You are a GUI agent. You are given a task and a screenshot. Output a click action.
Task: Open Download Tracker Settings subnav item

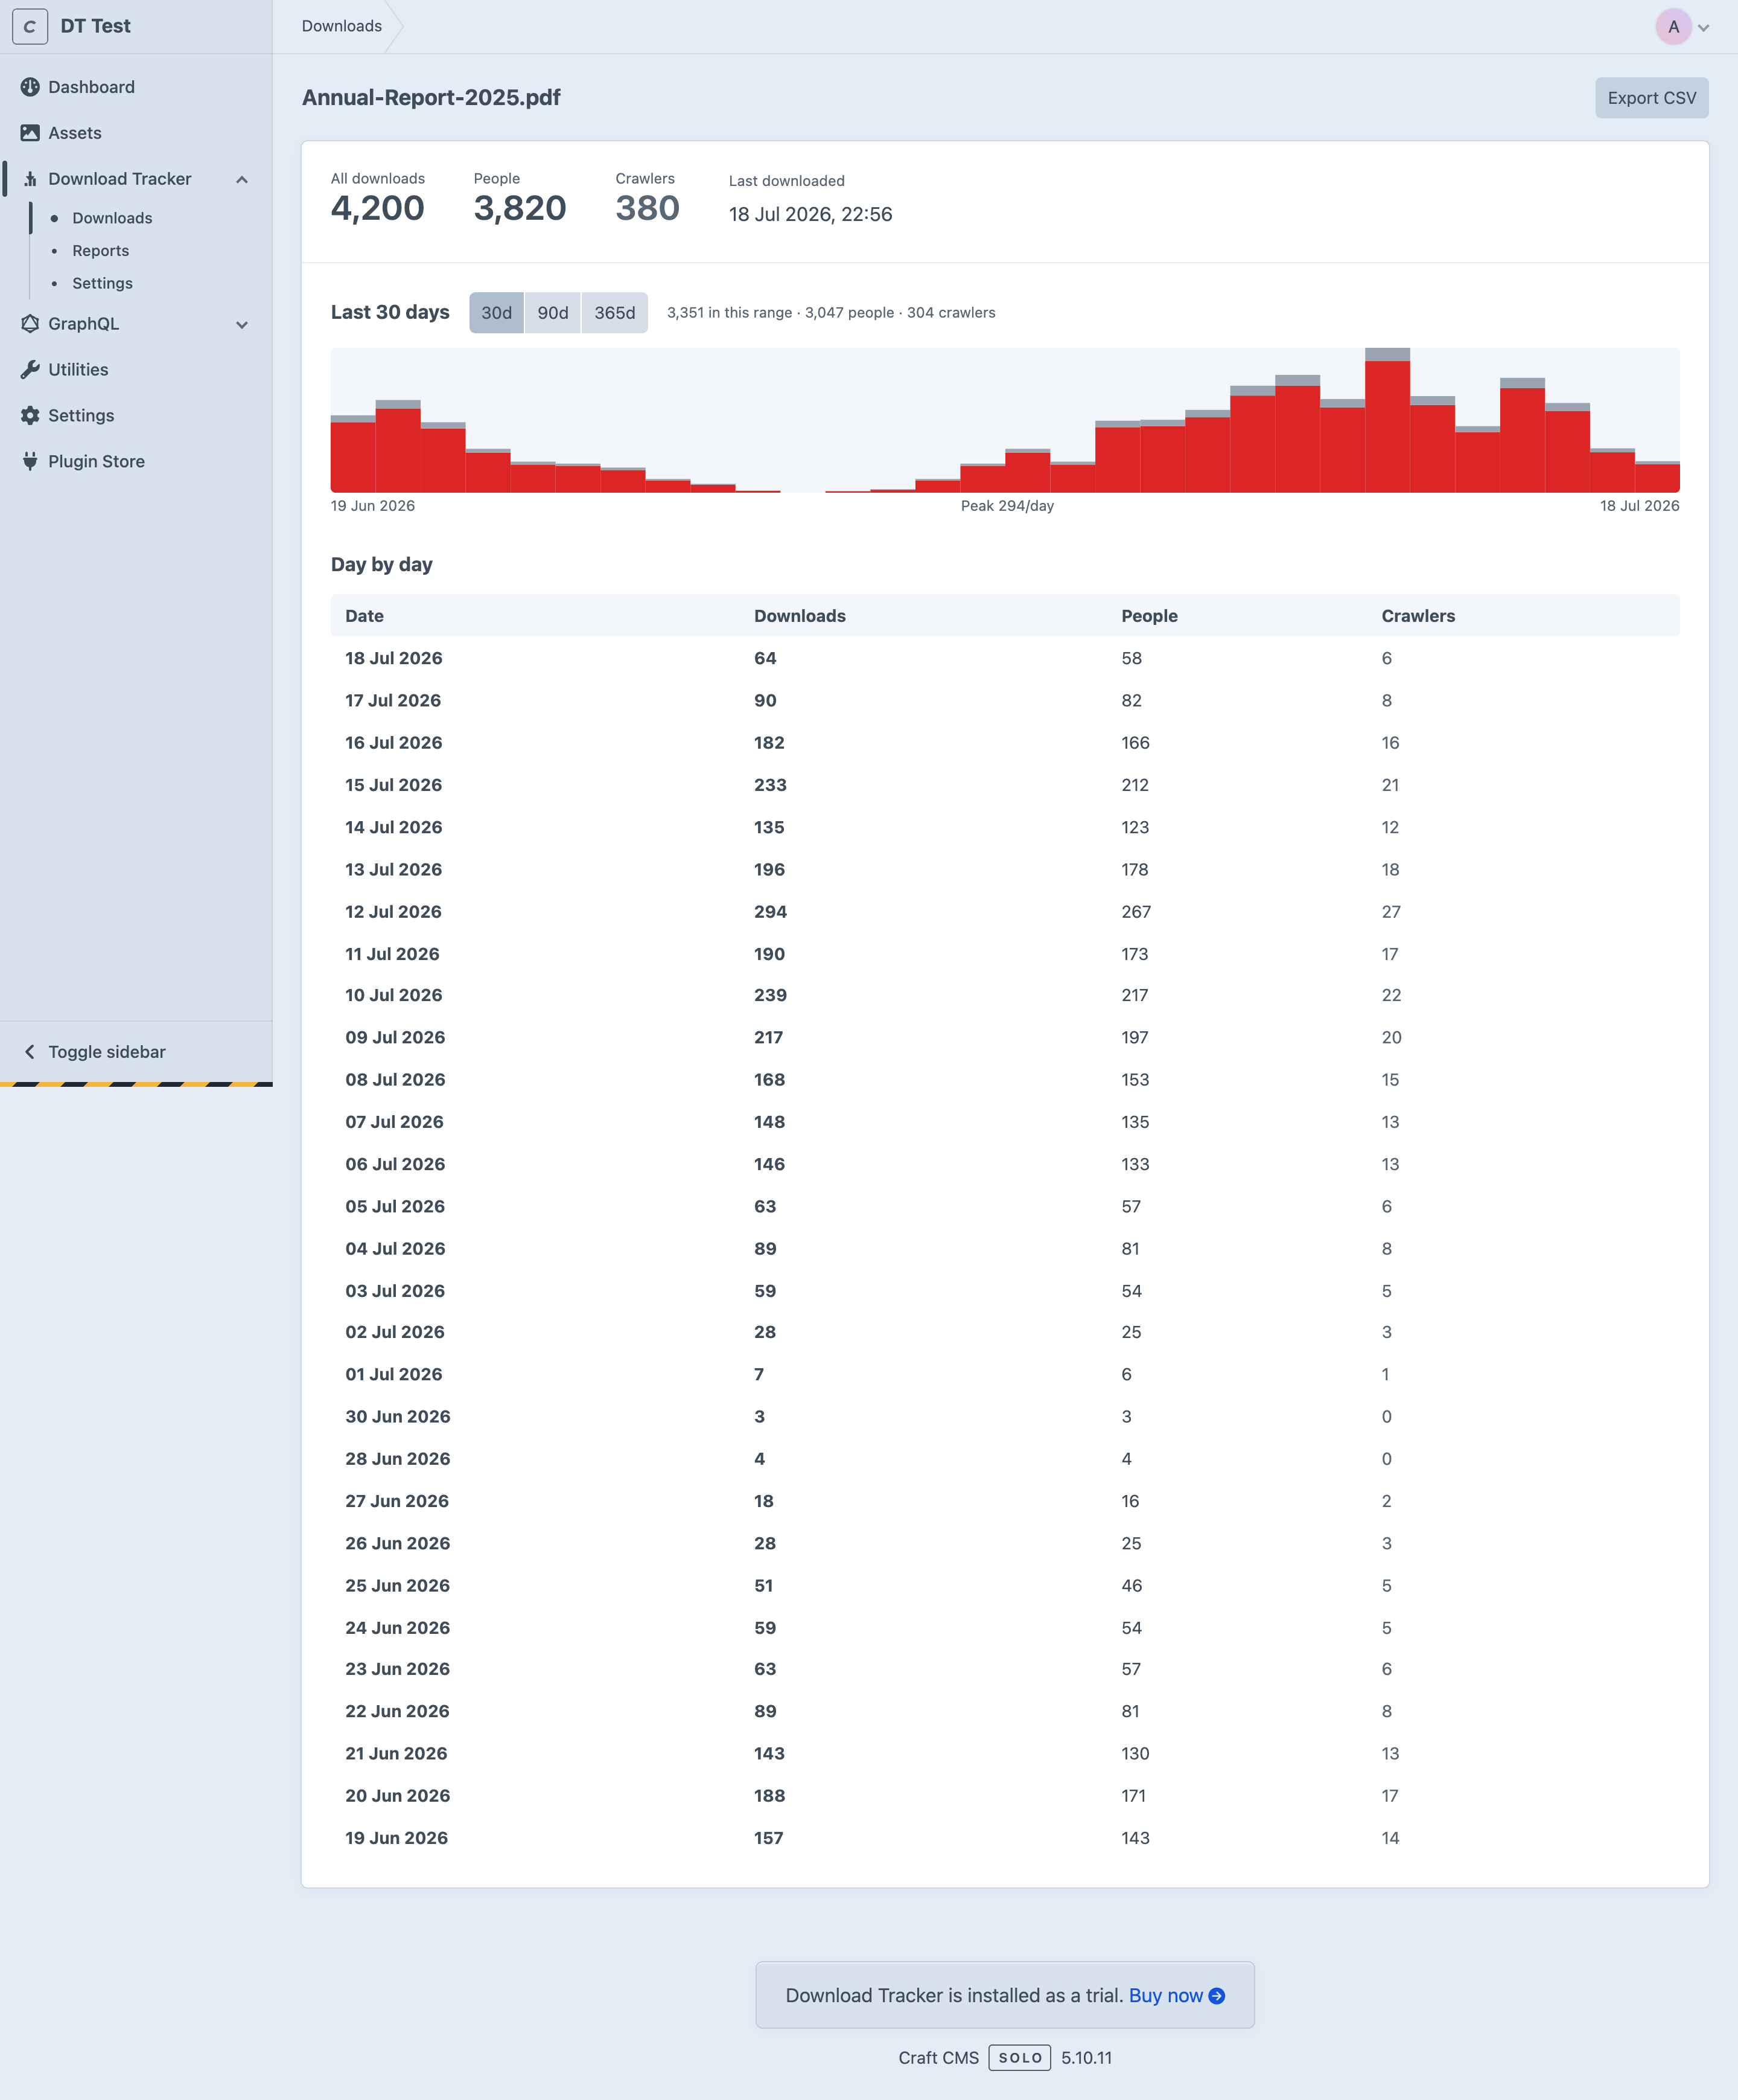tap(102, 284)
